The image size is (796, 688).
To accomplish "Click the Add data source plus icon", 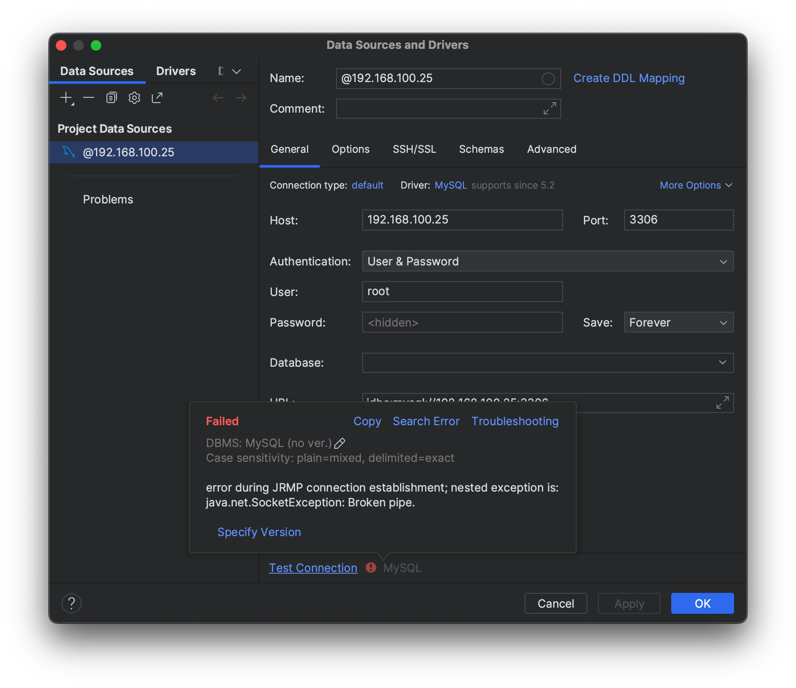I will 66,98.
